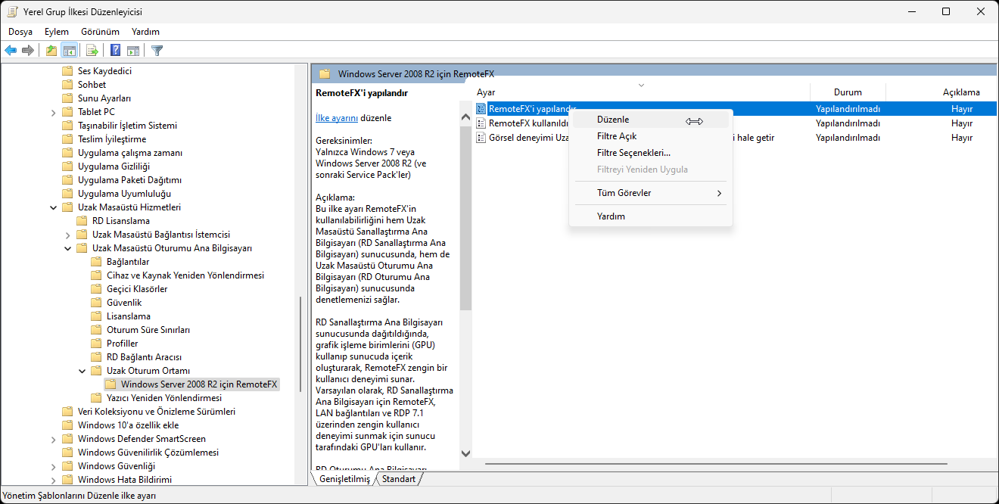Open the Eylem menu in menu bar
The image size is (999, 504).
pos(57,32)
